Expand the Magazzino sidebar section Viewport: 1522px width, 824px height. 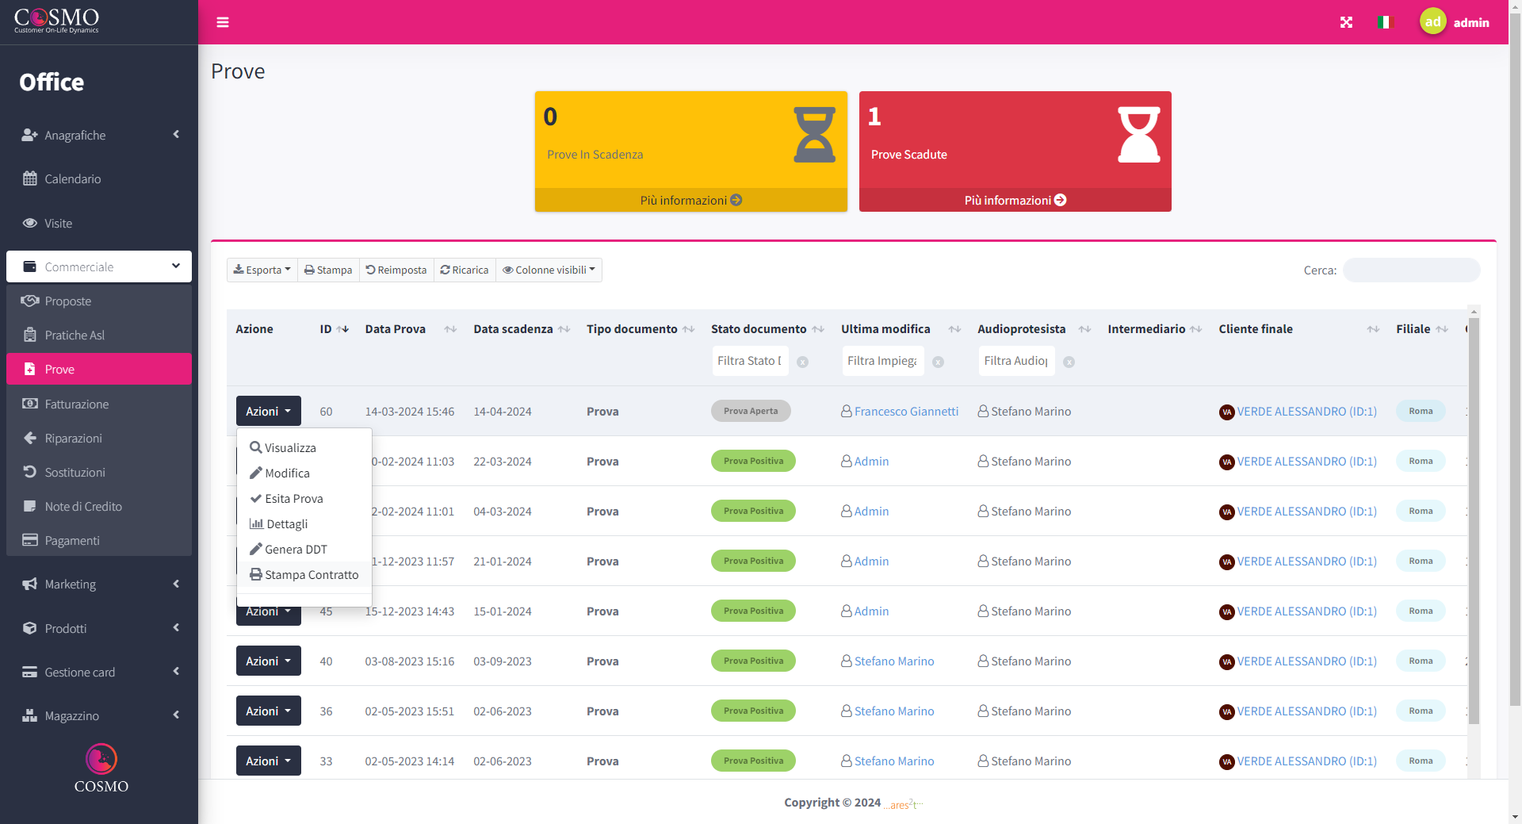(x=99, y=716)
